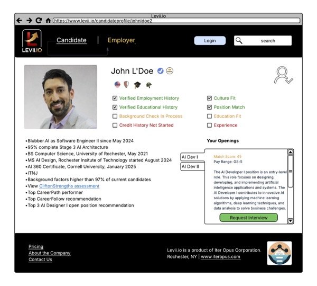Select the AI Dev II opening tab
This screenshot has height=286, width=317.
(192, 167)
